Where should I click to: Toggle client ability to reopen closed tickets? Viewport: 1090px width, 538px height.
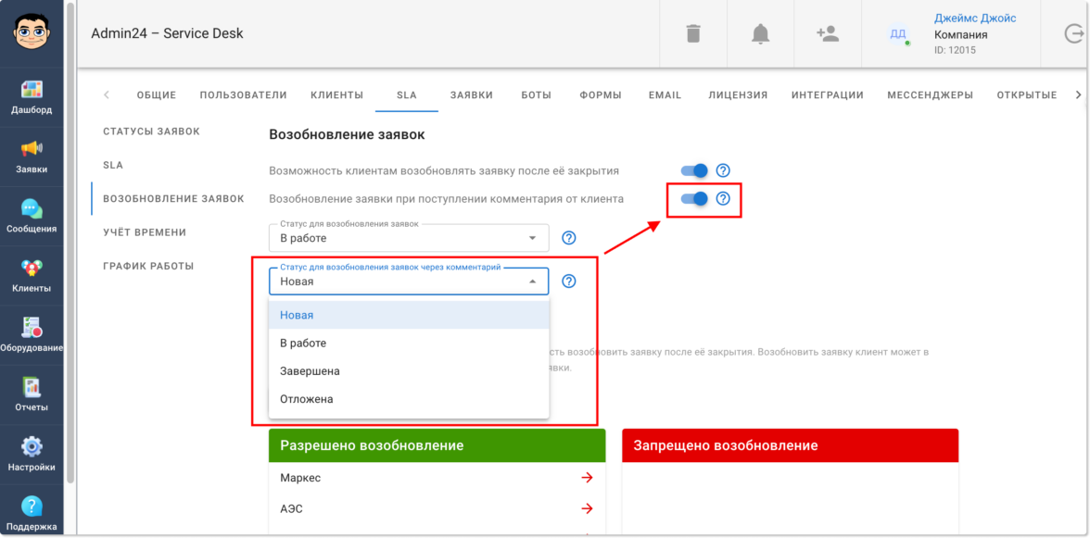click(693, 170)
